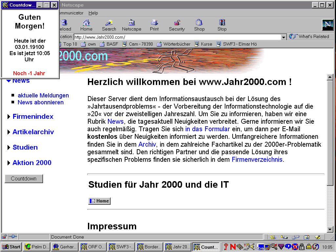Open the Kurse bookmark
Screen dimensions: 336x252
(203, 44)
